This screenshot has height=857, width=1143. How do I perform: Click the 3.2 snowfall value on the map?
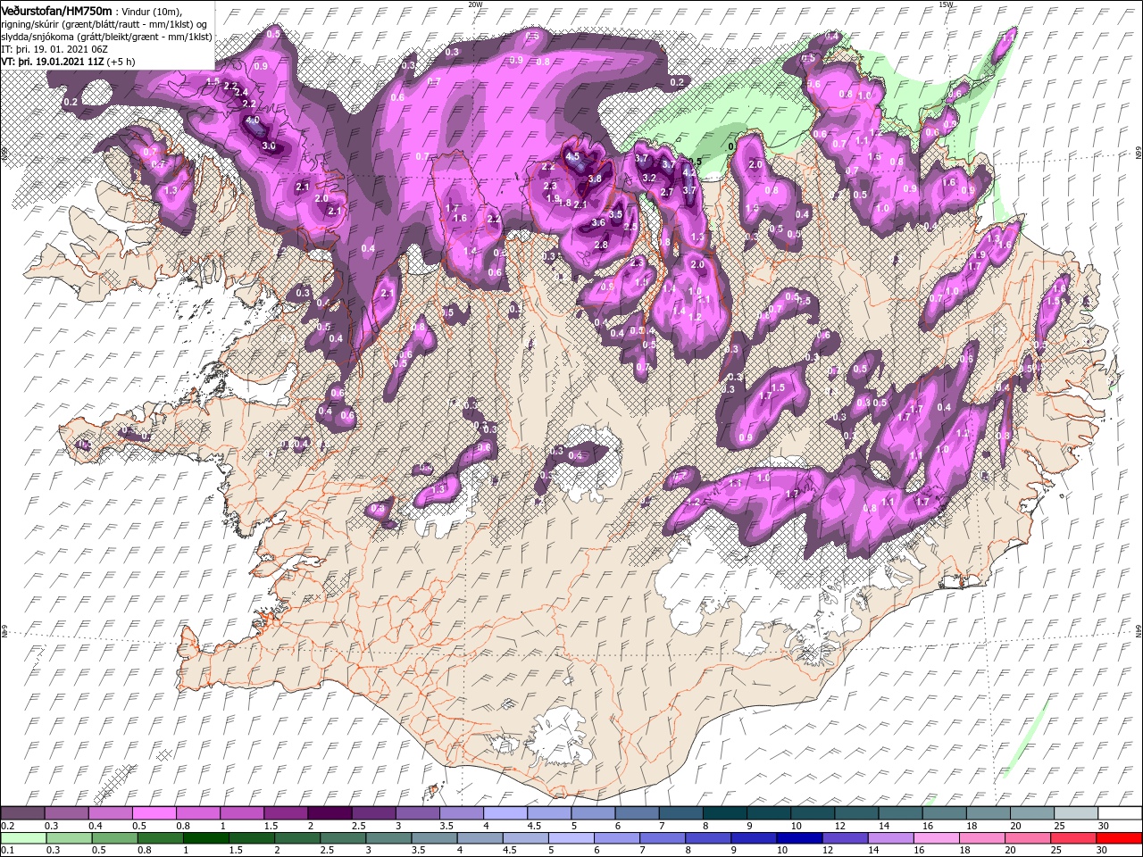[649, 178]
